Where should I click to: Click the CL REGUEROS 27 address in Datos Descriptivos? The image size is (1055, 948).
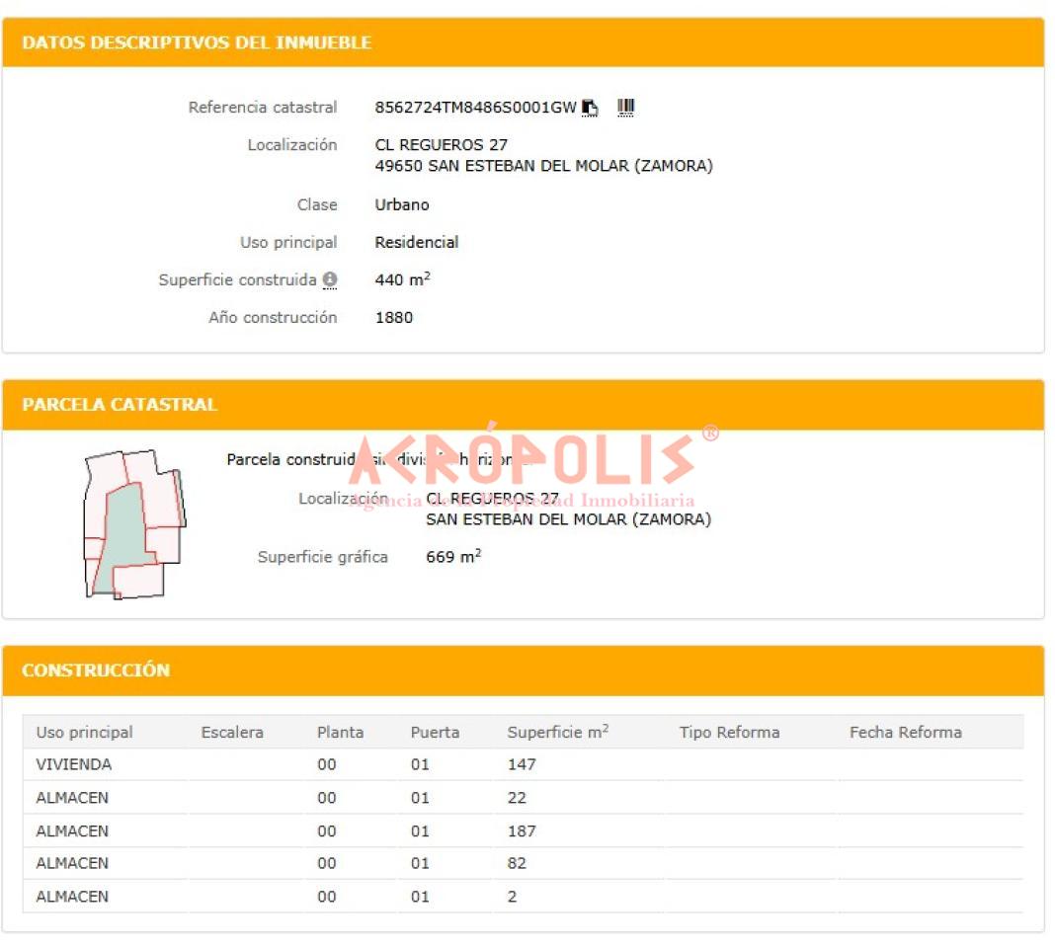click(442, 145)
